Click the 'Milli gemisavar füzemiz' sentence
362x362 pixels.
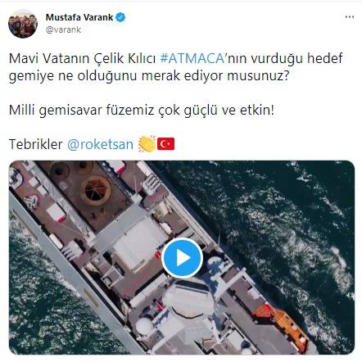tap(141, 110)
